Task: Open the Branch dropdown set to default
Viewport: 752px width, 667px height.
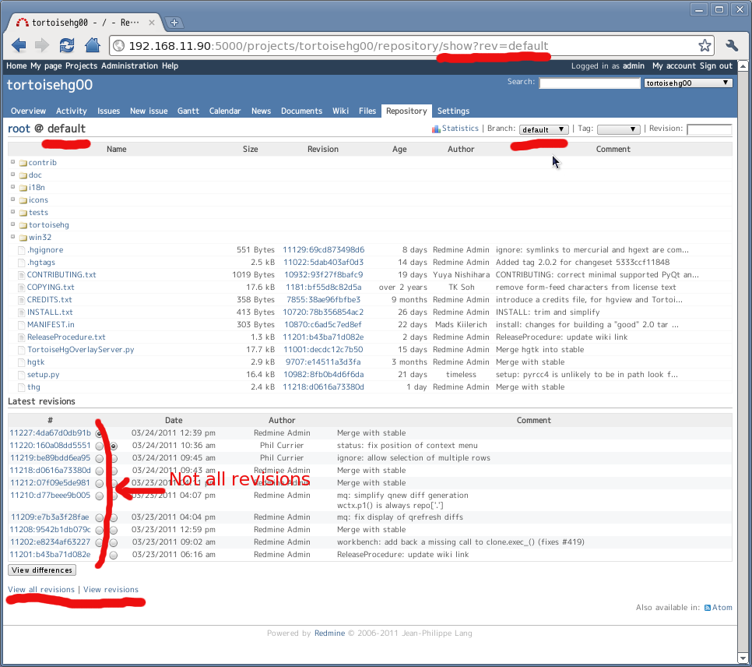Action: (x=544, y=129)
